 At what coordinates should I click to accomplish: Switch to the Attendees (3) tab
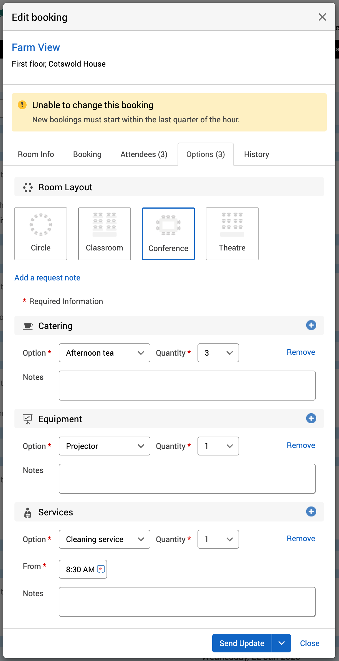coord(144,154)
